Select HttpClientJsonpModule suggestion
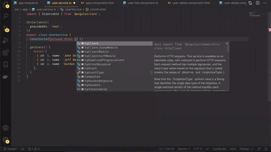 (x=115, y=48)
